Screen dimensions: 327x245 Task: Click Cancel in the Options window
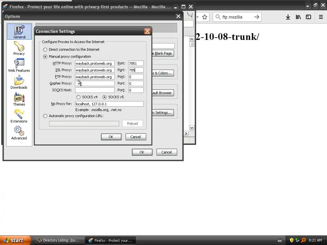tap(167, 152)
